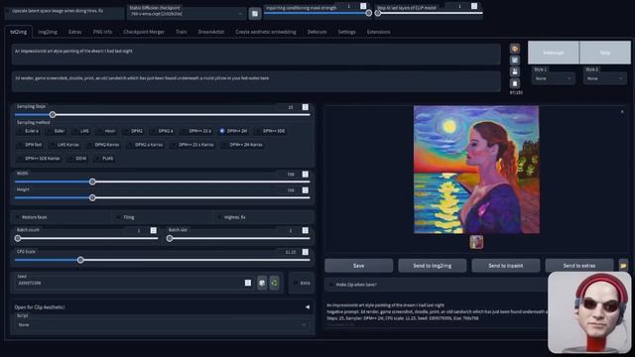This screenshot has width=635, height=357.
Task: Click Send to img2img button
Action: click(x=433, y=266)
